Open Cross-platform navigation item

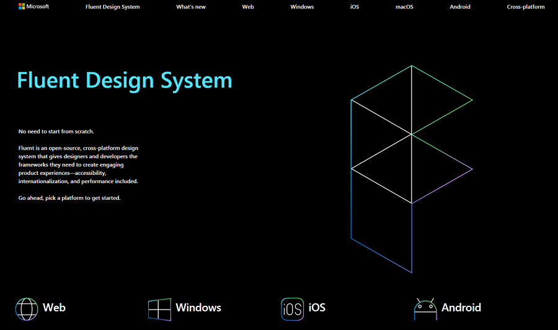[526, 7]
